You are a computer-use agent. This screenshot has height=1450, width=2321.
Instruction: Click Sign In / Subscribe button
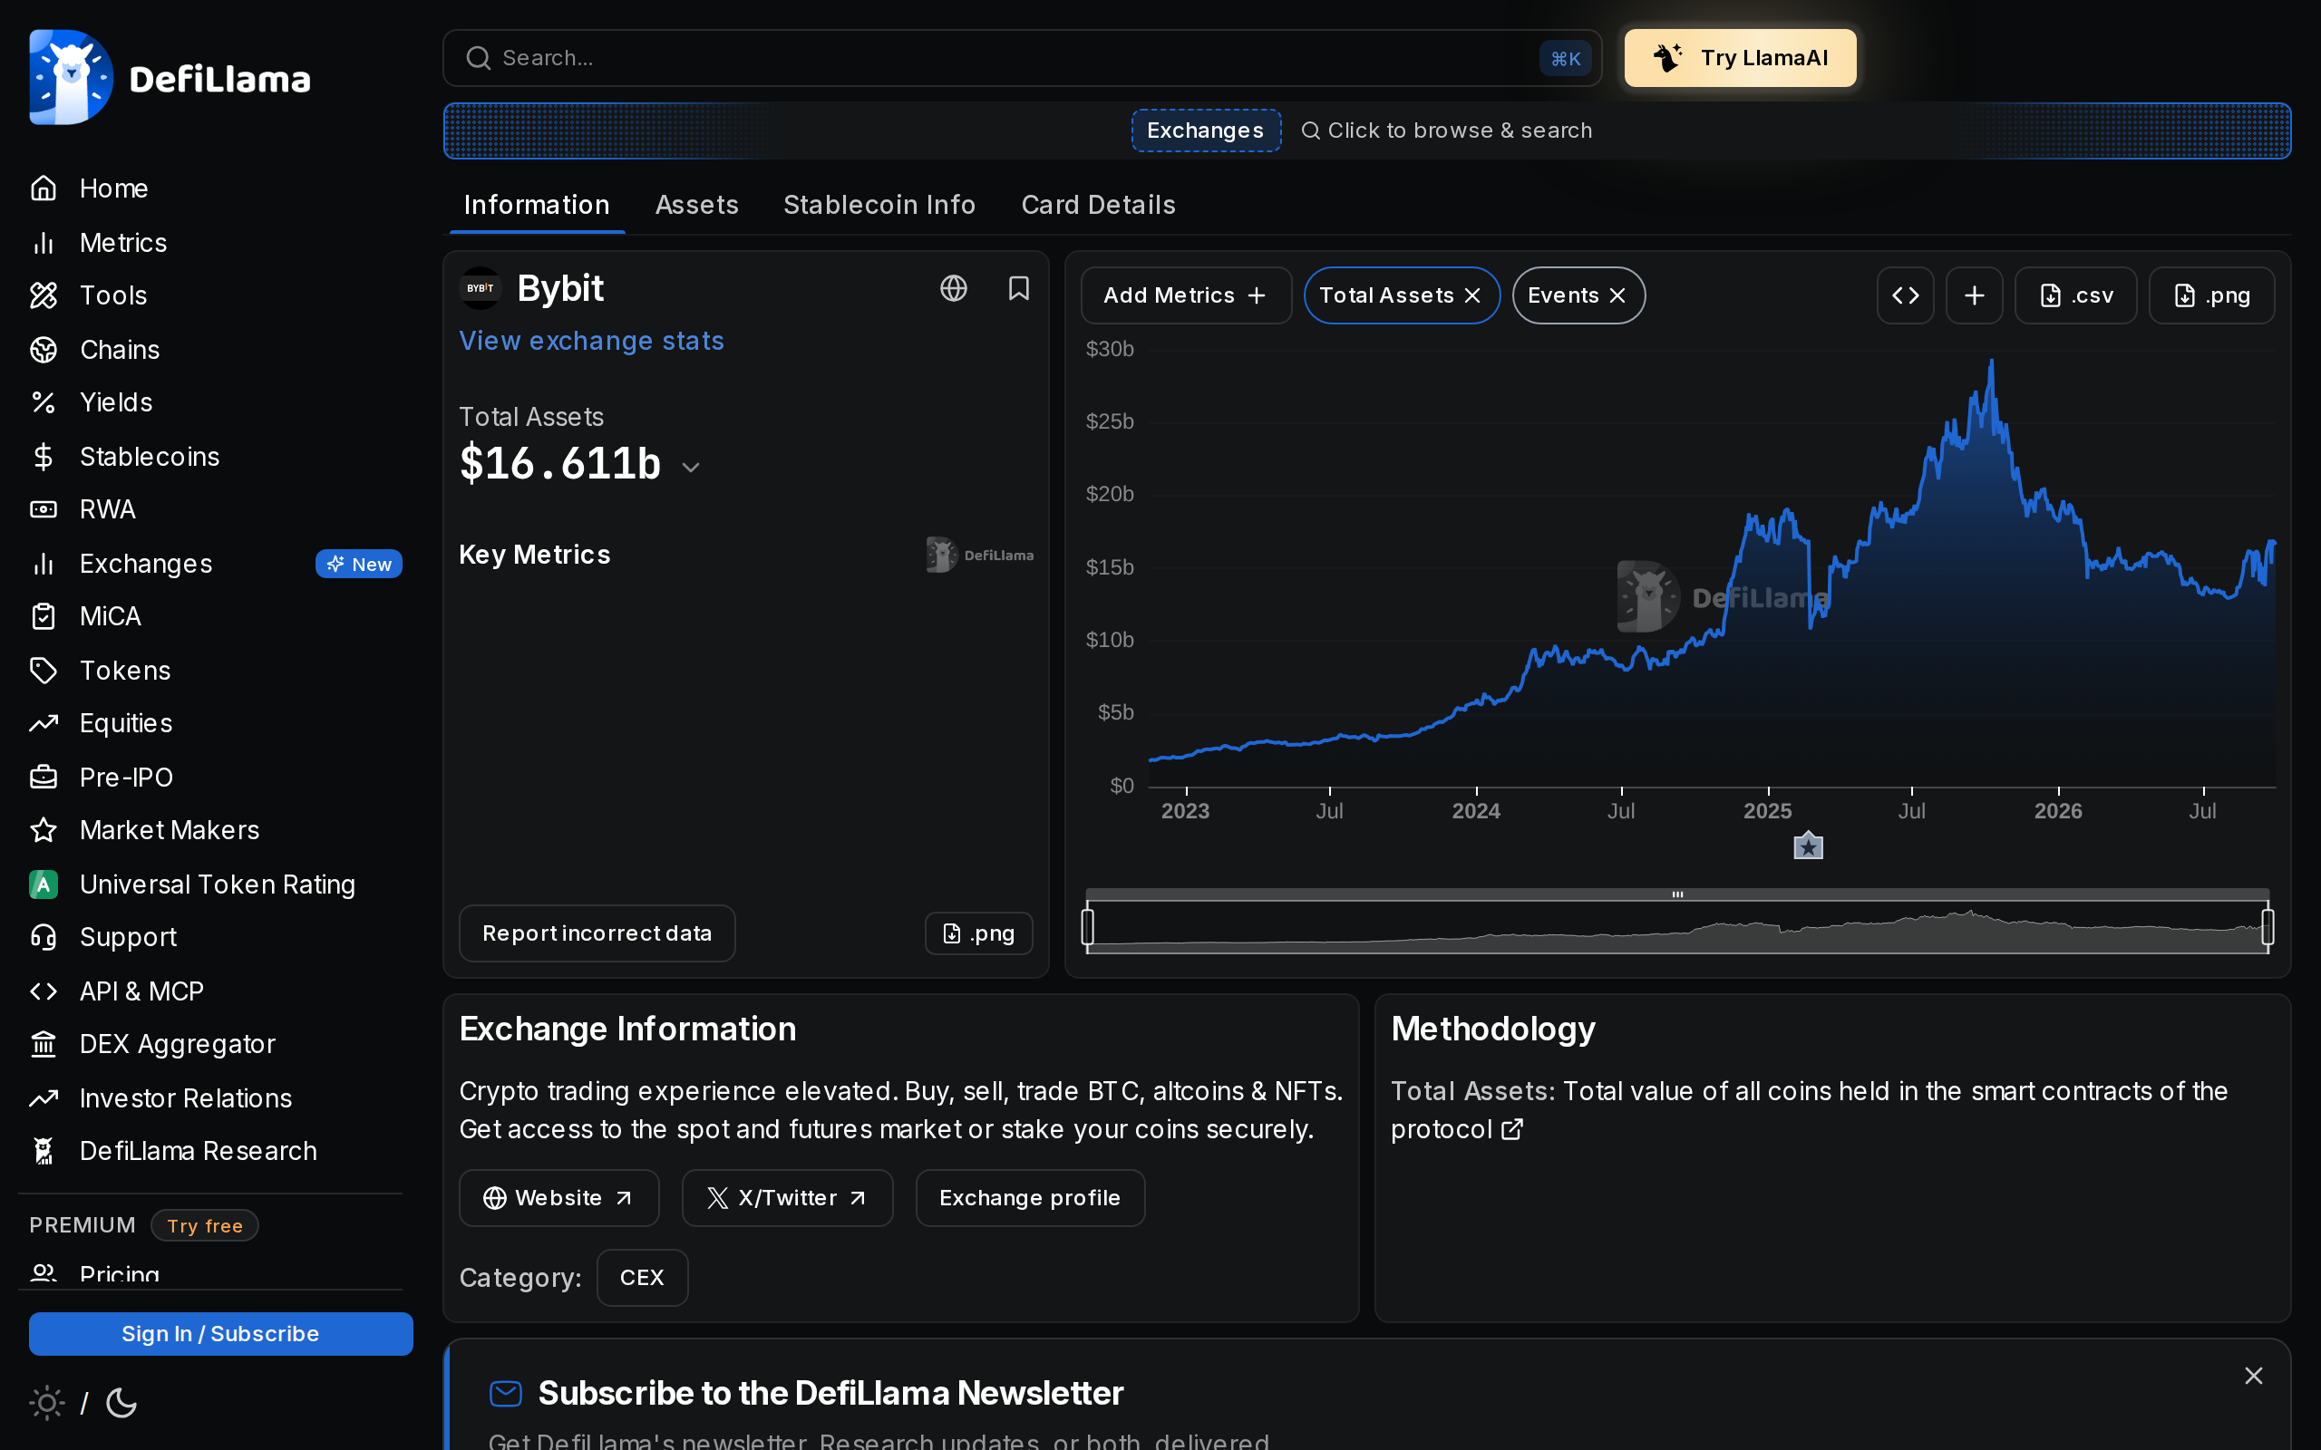(220, 1333)
